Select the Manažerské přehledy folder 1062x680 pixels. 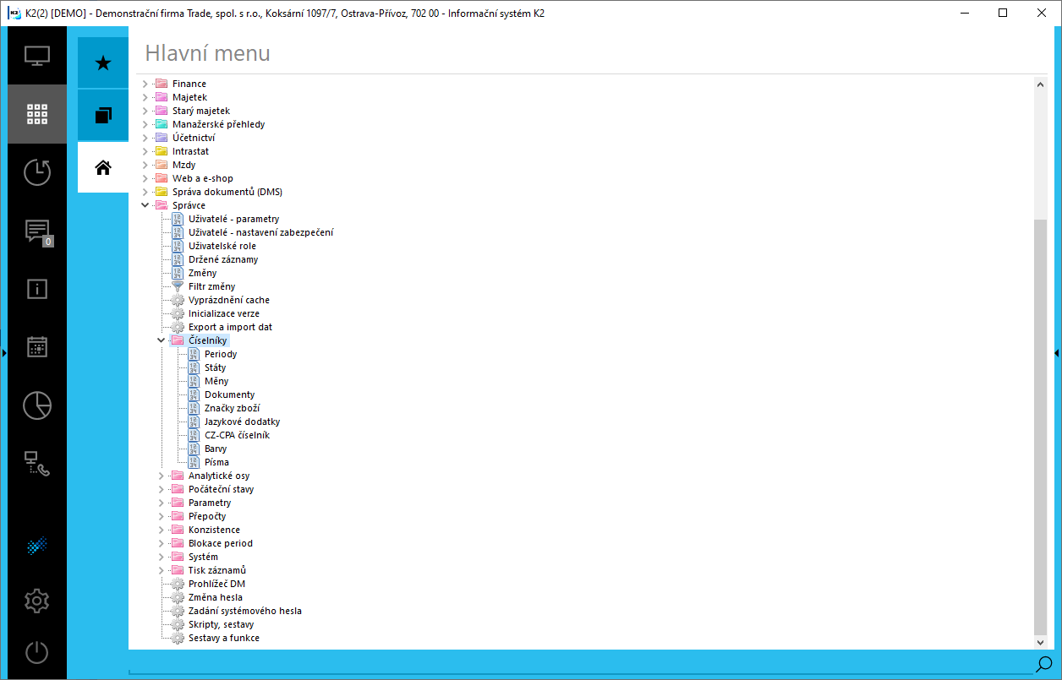218,124
